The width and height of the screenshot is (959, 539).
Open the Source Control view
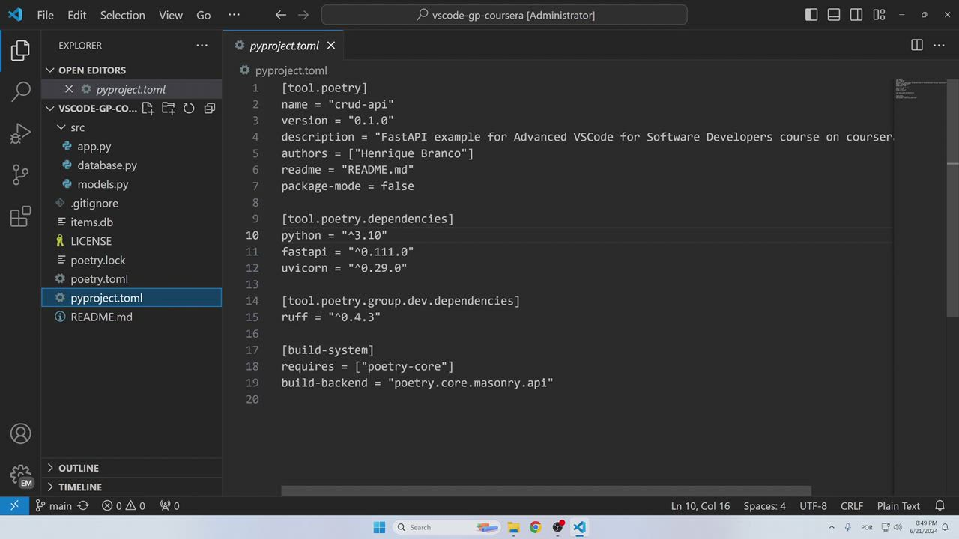tap(20, 174)
